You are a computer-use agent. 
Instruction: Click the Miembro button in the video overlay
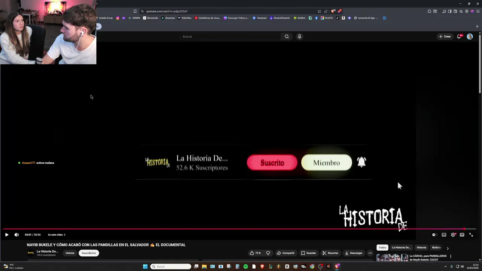pos(326,163)
